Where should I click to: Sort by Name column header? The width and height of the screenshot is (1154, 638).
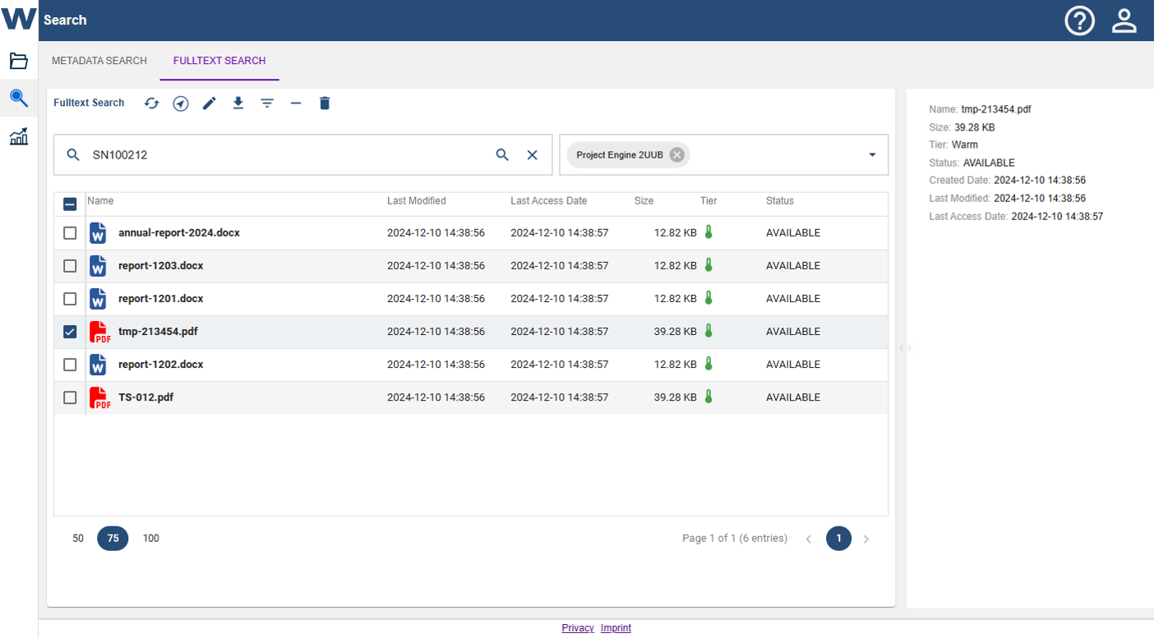[x=100, y=200]
